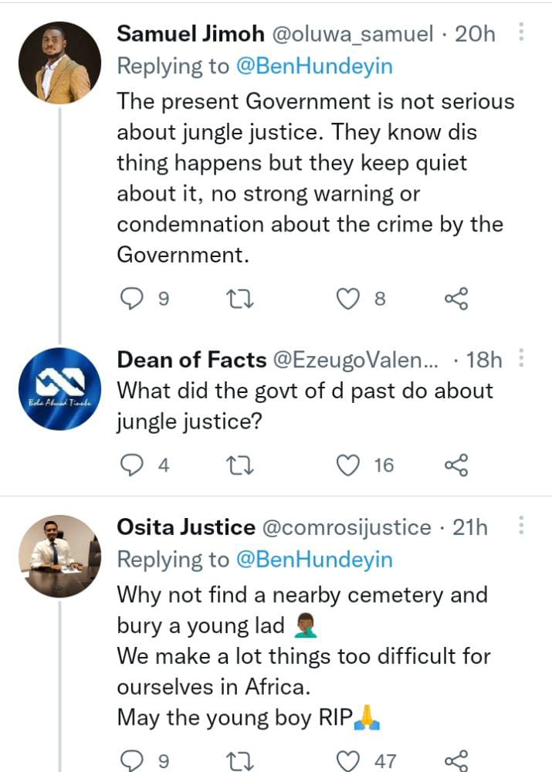Viewport: 552px width, 772px height.
Task: Share the Dean of Facts tweet
Action: click(x=456, y=465)
